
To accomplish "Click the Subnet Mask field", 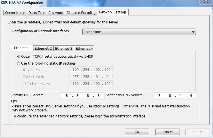I will pos(91,77).
